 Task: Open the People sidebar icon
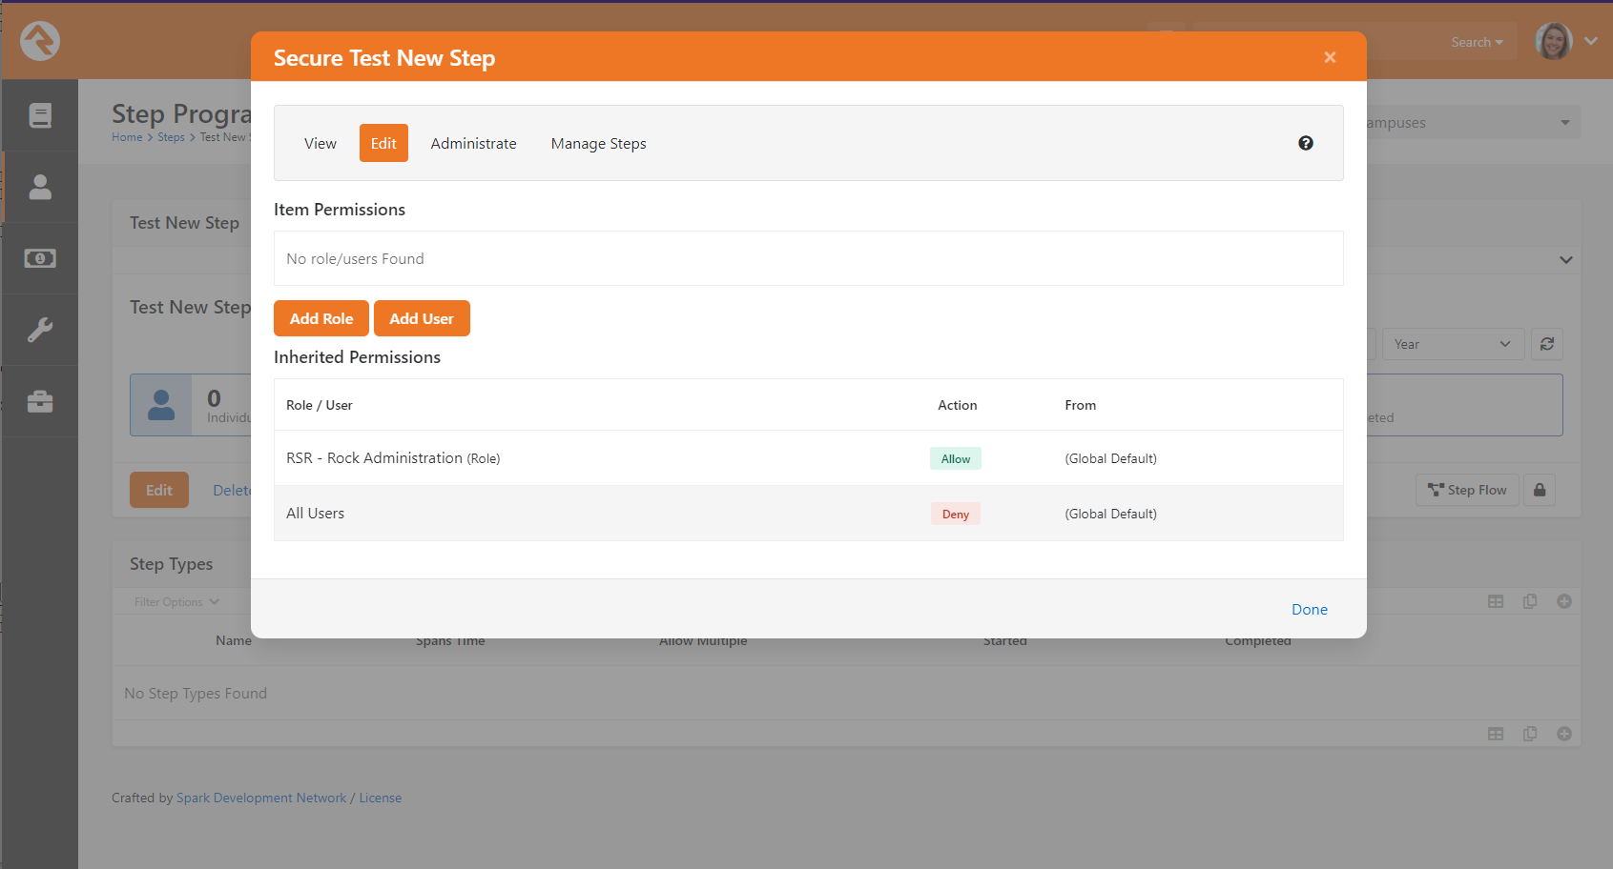click(x=40, y=187)
